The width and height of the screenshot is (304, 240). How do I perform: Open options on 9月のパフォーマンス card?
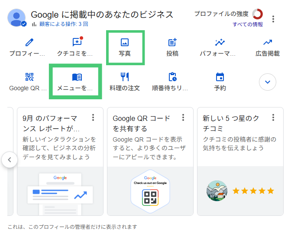coord(93,118)
